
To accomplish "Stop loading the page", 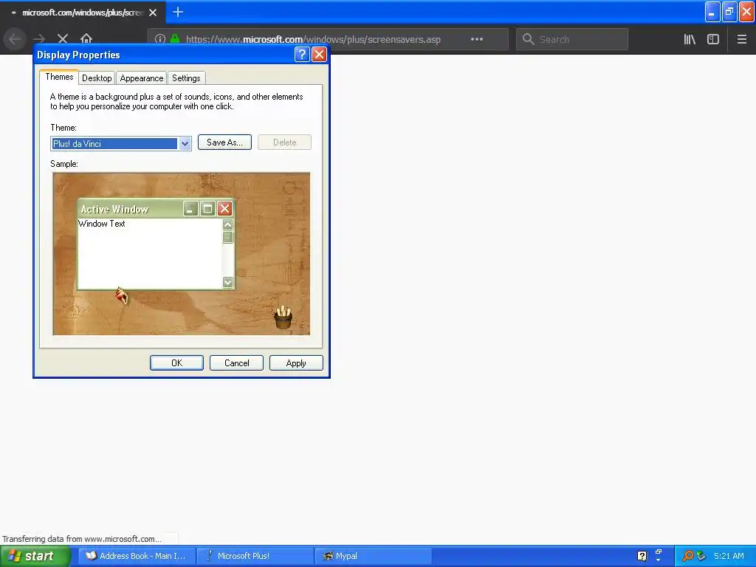I will [63, 39].
